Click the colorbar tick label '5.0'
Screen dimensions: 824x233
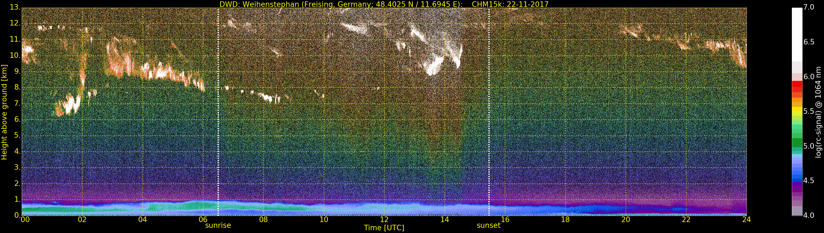pyautogui.click(x=809, y=146)
